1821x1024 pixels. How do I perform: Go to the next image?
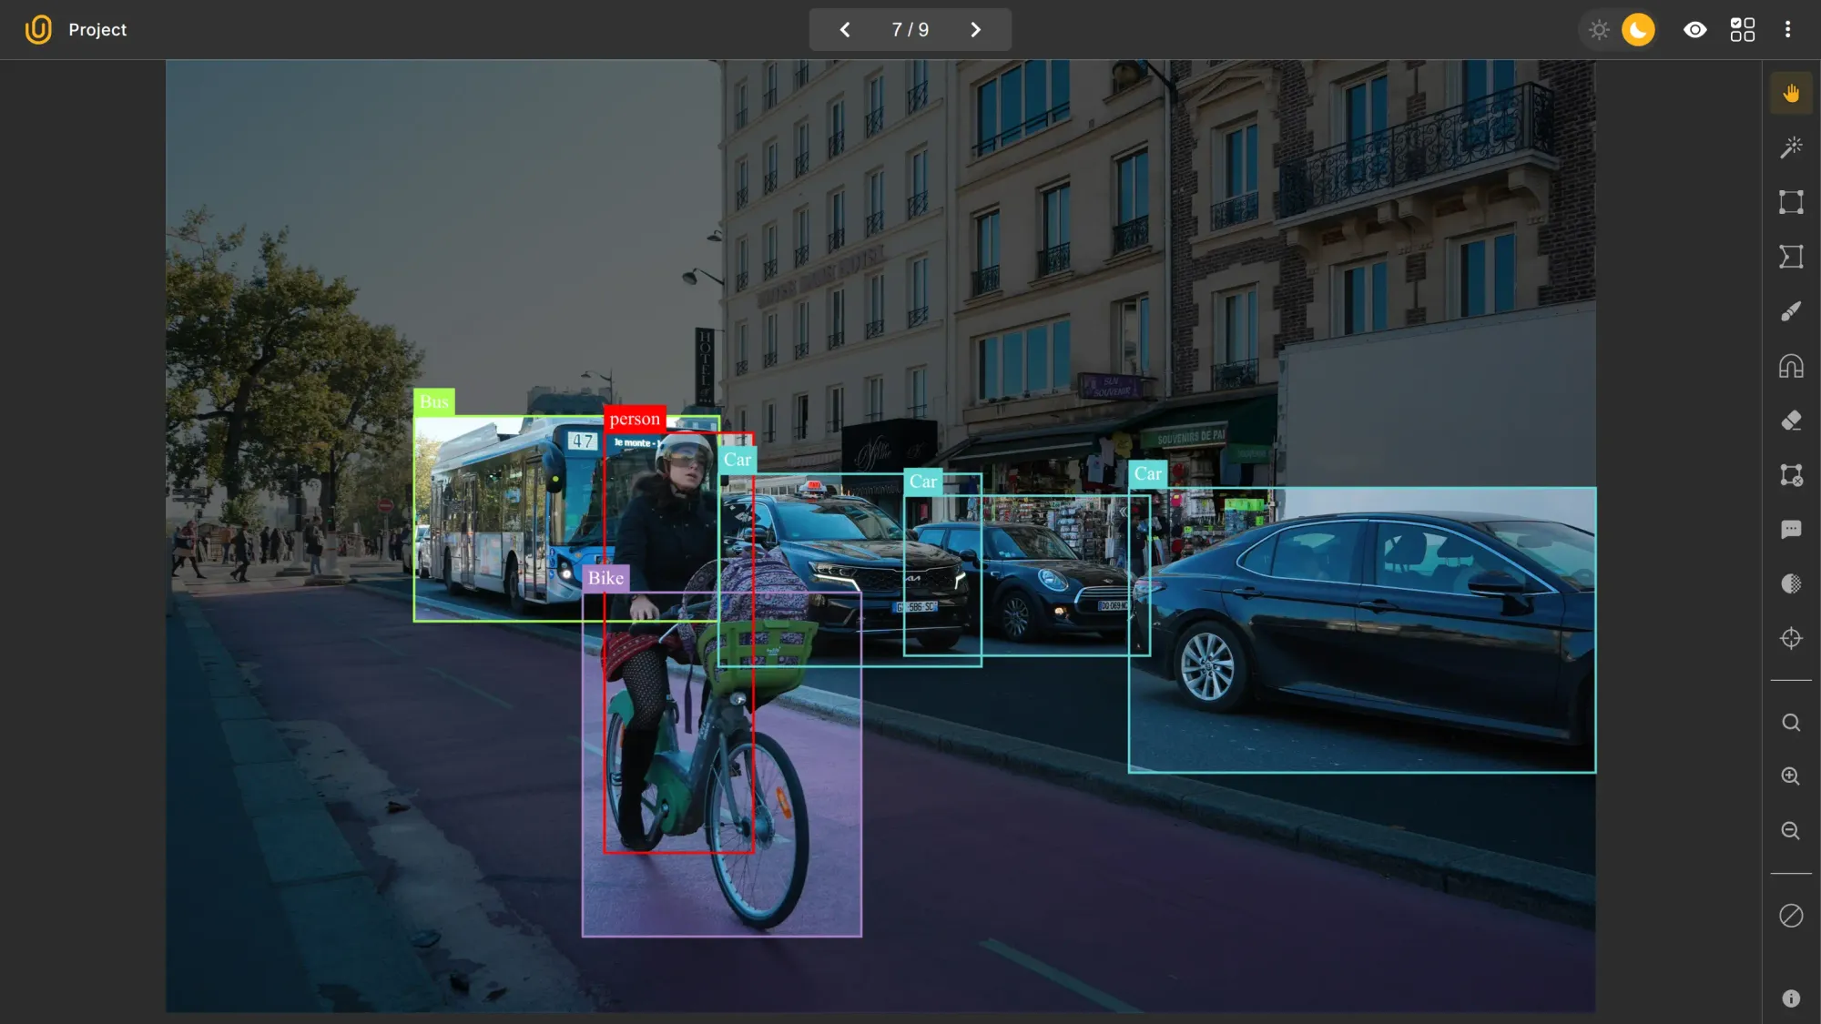click(975, 29)
